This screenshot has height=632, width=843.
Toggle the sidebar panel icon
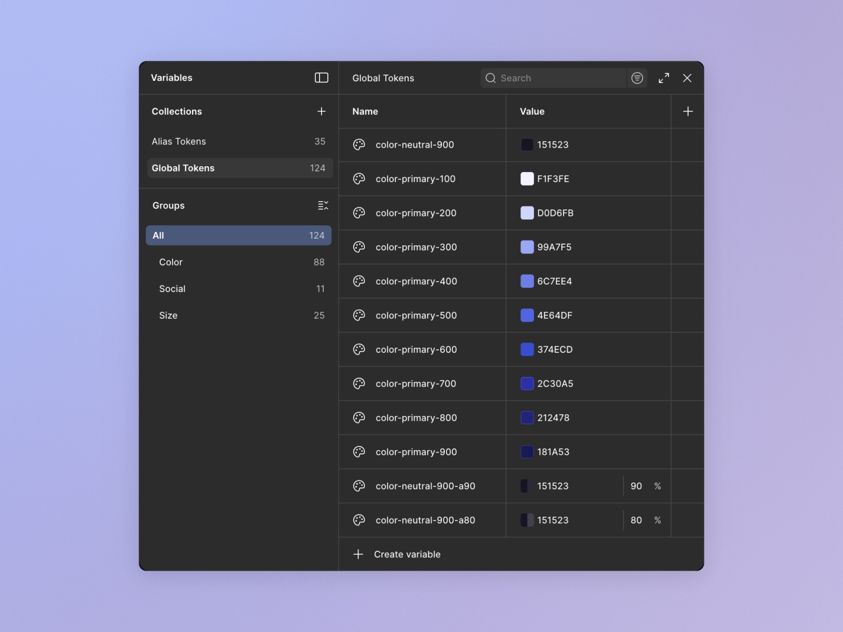(321, 78)
